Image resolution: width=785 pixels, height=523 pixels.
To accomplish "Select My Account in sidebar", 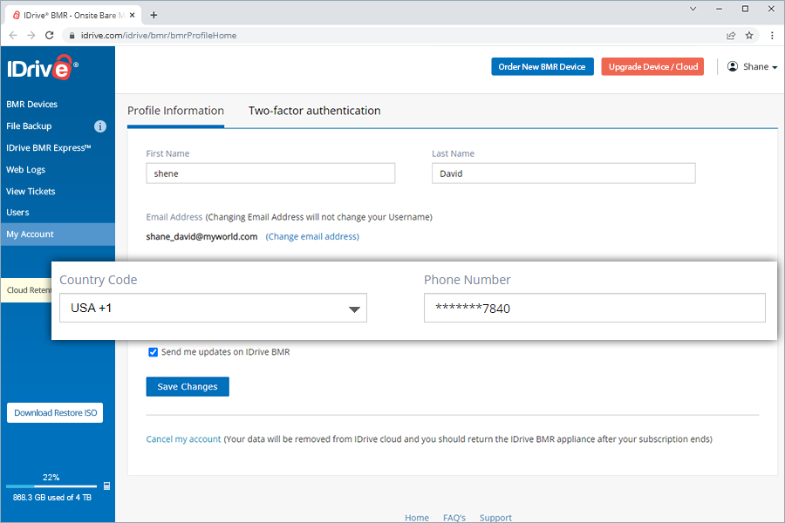I will click(58, 234).
